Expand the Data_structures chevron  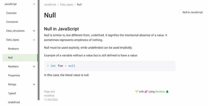[34, 31]
